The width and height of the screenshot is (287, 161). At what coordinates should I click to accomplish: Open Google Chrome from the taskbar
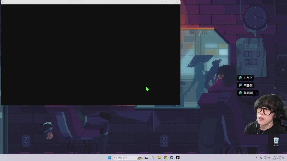[165, 158]
